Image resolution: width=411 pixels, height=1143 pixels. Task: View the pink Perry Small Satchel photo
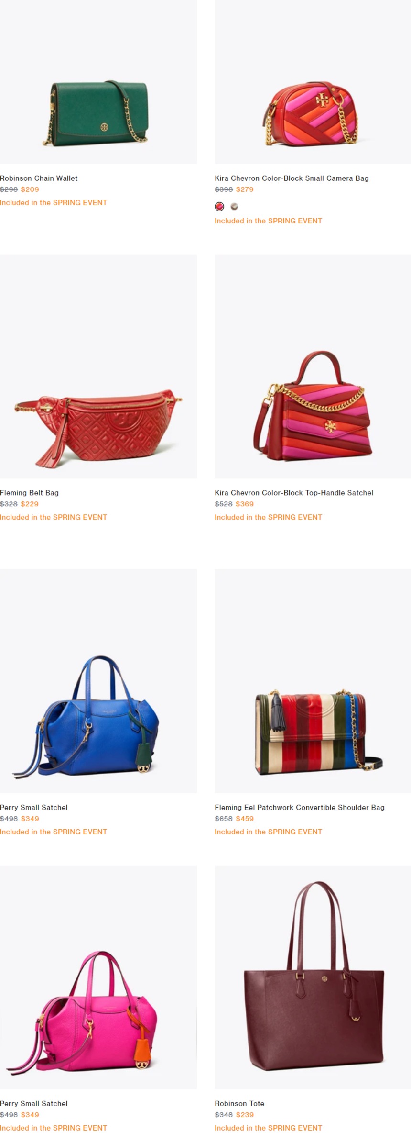[x=98, y=977]
